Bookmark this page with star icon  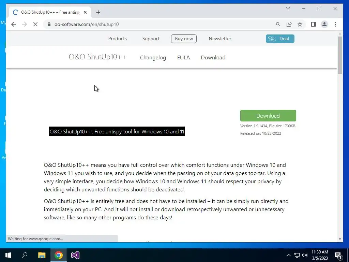[x=300, y=24]
